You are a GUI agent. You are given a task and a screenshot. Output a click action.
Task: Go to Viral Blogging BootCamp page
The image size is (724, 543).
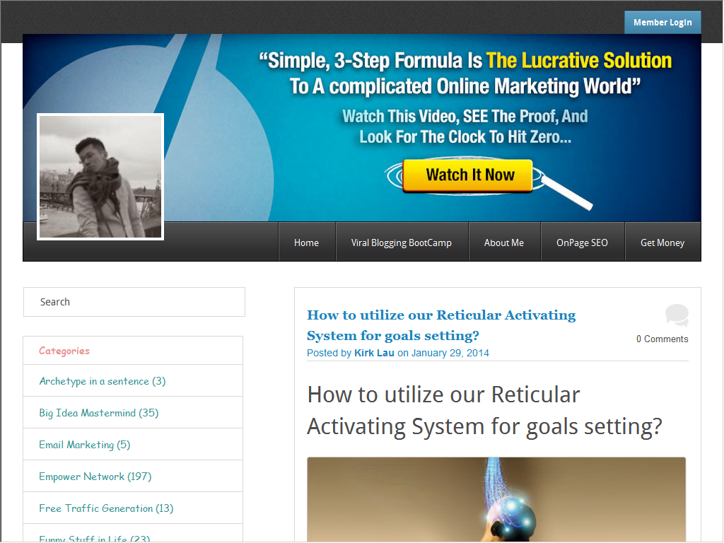click(402, 243)
